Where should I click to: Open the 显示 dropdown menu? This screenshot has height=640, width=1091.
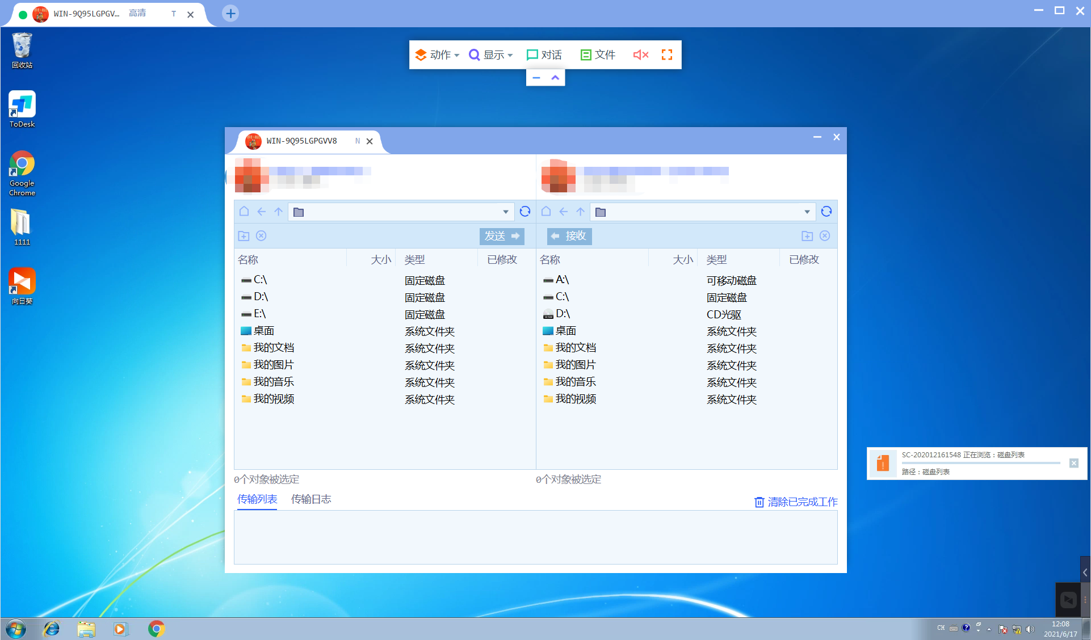pyautogui.click(x=491, y=54)
